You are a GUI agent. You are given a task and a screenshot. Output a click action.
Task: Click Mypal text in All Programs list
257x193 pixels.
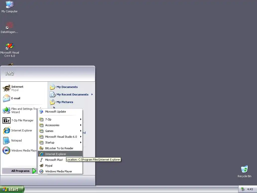tap(49, 166)
